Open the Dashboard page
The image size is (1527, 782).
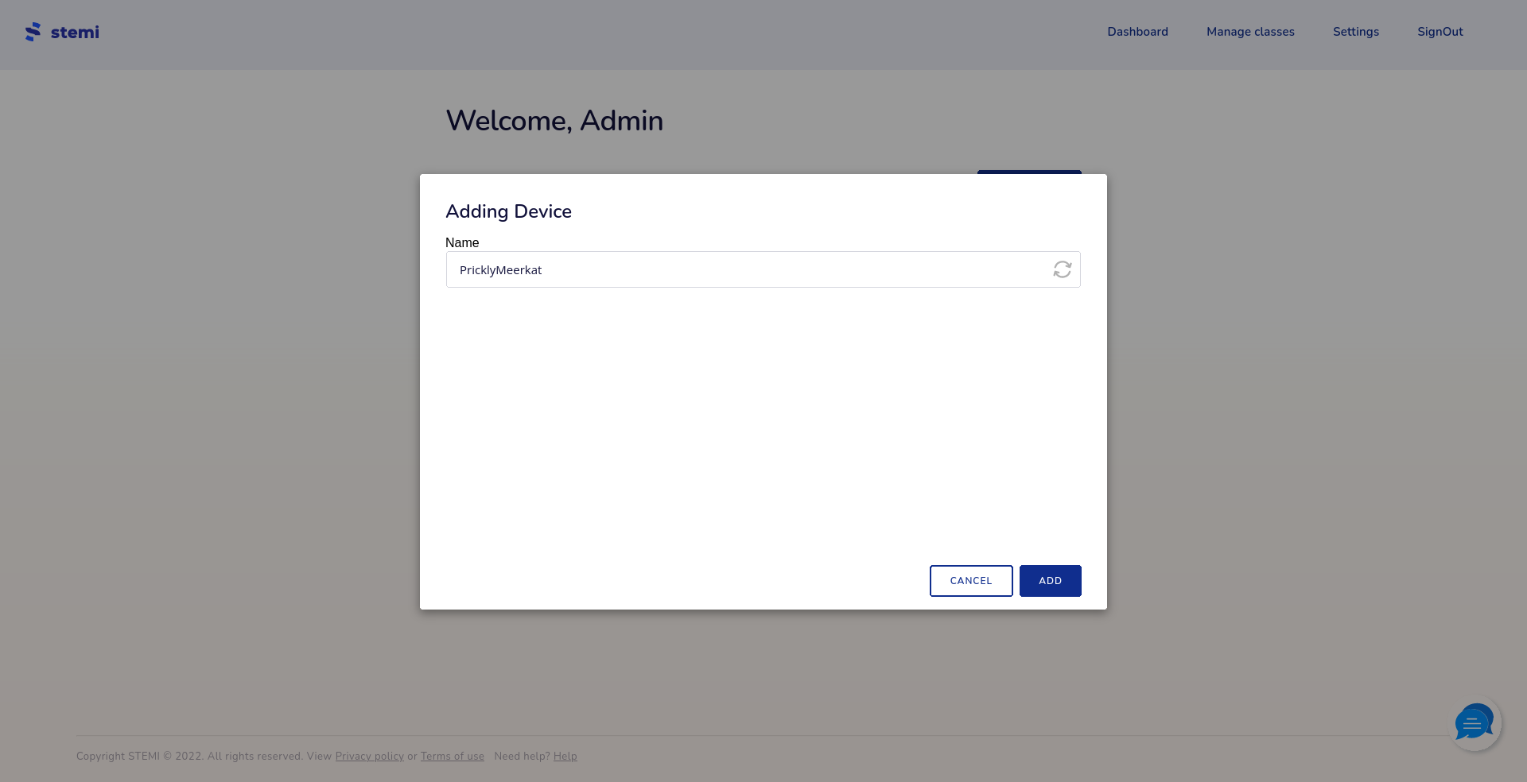coord(1137,32)
